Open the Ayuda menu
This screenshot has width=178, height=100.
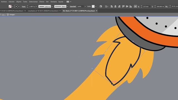[61, 2]
